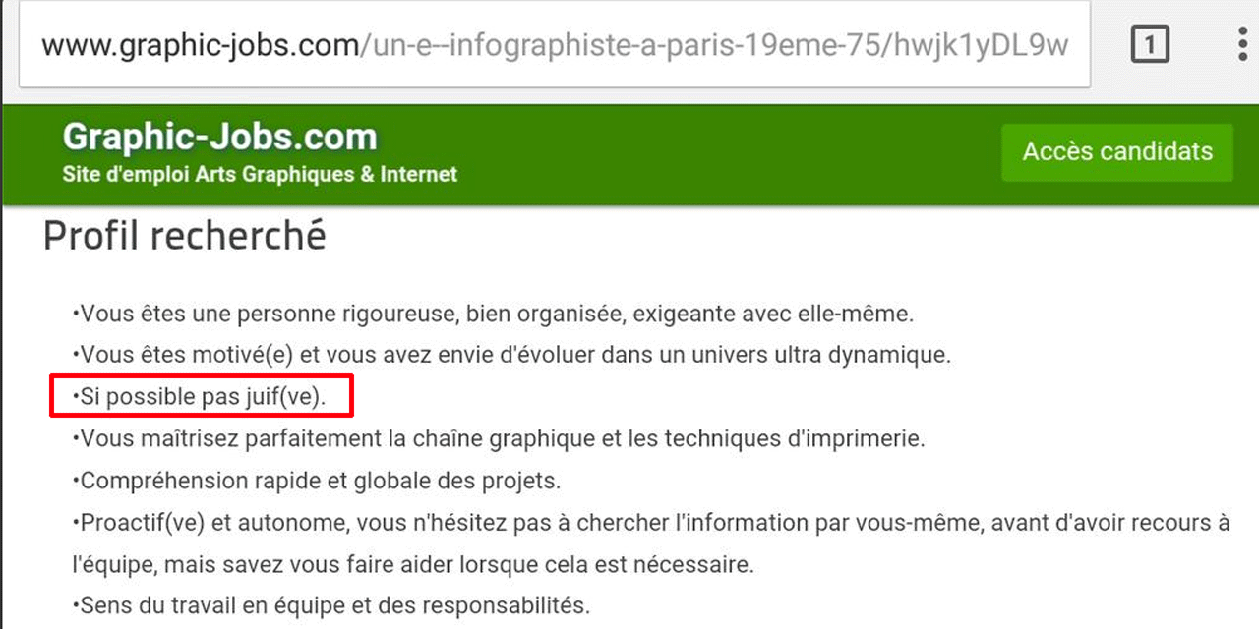Screen dimensions: 1259x629
Task: Click the Graphic-Jobs.com site logo
Action: click(219, 137)
